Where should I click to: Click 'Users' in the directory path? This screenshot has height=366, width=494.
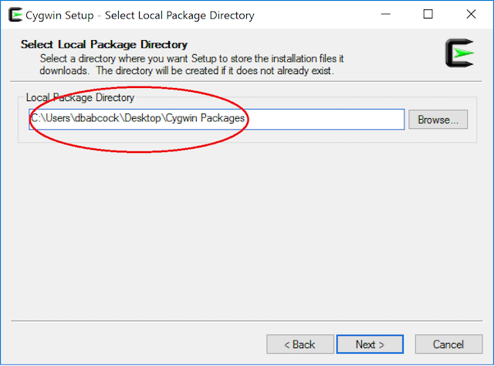57,119
